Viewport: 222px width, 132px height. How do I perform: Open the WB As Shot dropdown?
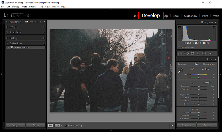(x=206, y=69)
